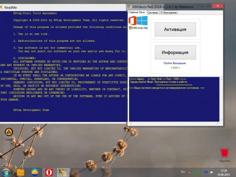Select the KMSAuto taskbar button

(63, 173)
